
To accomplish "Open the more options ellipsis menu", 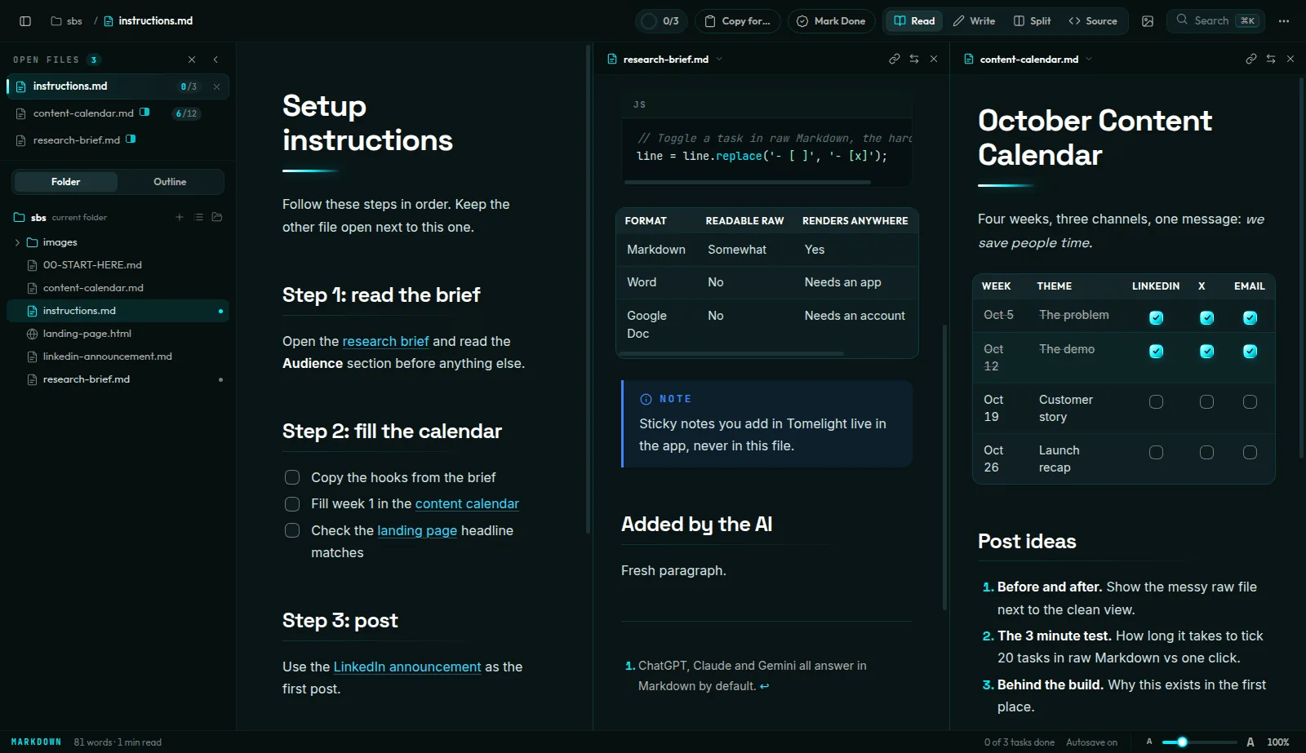I will (x=1284, y=21).
